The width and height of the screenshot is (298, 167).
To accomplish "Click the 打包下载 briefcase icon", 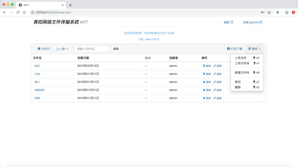I will pyautogui.click(x=228, y=49).
